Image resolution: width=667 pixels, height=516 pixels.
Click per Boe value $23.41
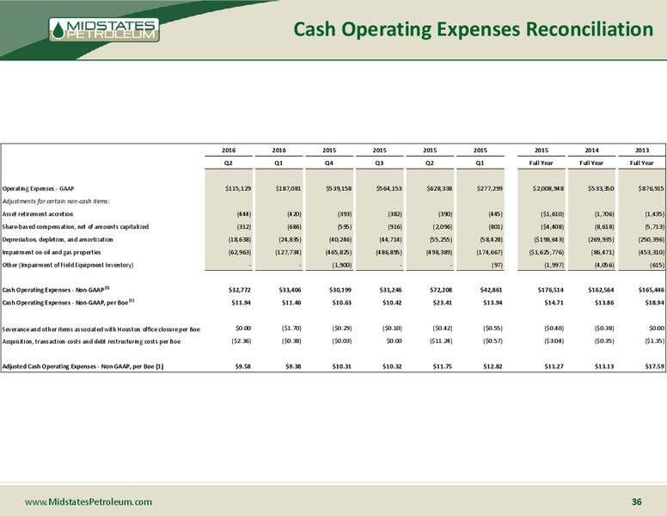pos(443,302)
